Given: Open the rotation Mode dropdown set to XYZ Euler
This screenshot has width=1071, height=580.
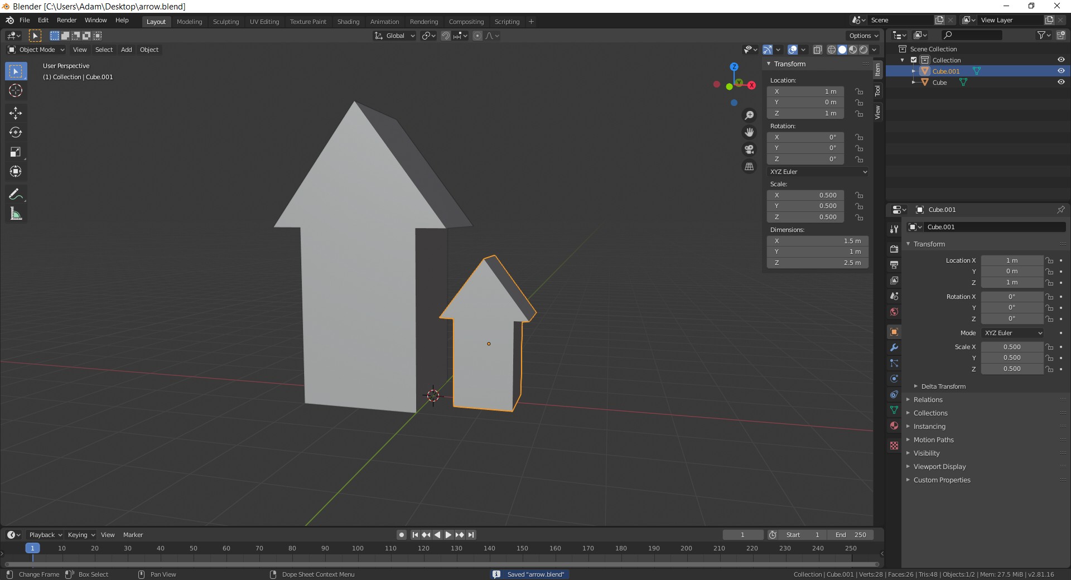Looking at the screenshot, I should (x=1012, y=333).
